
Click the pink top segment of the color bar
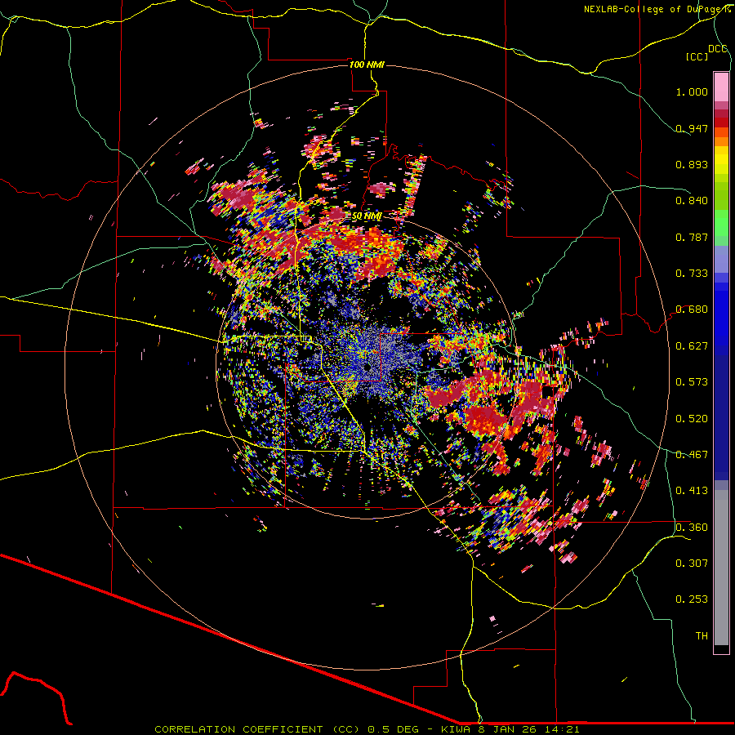721,87
